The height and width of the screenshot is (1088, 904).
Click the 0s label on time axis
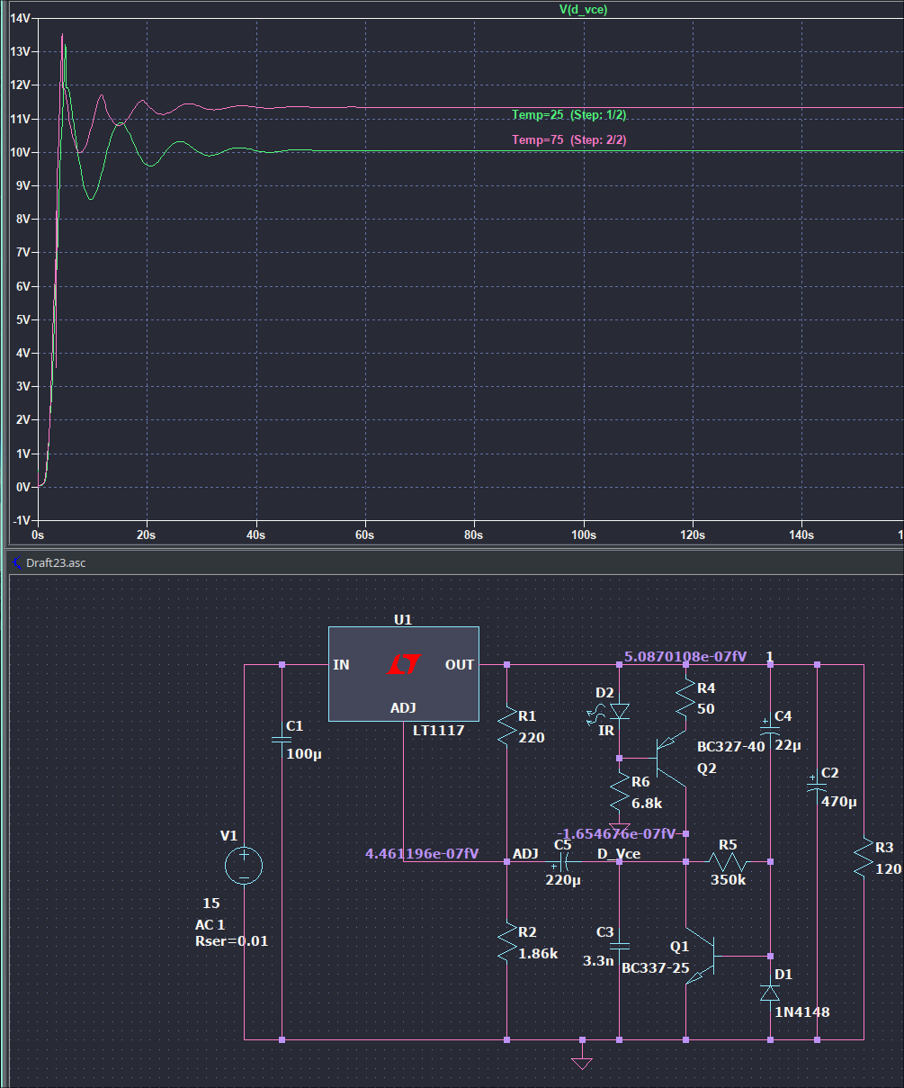38,535
